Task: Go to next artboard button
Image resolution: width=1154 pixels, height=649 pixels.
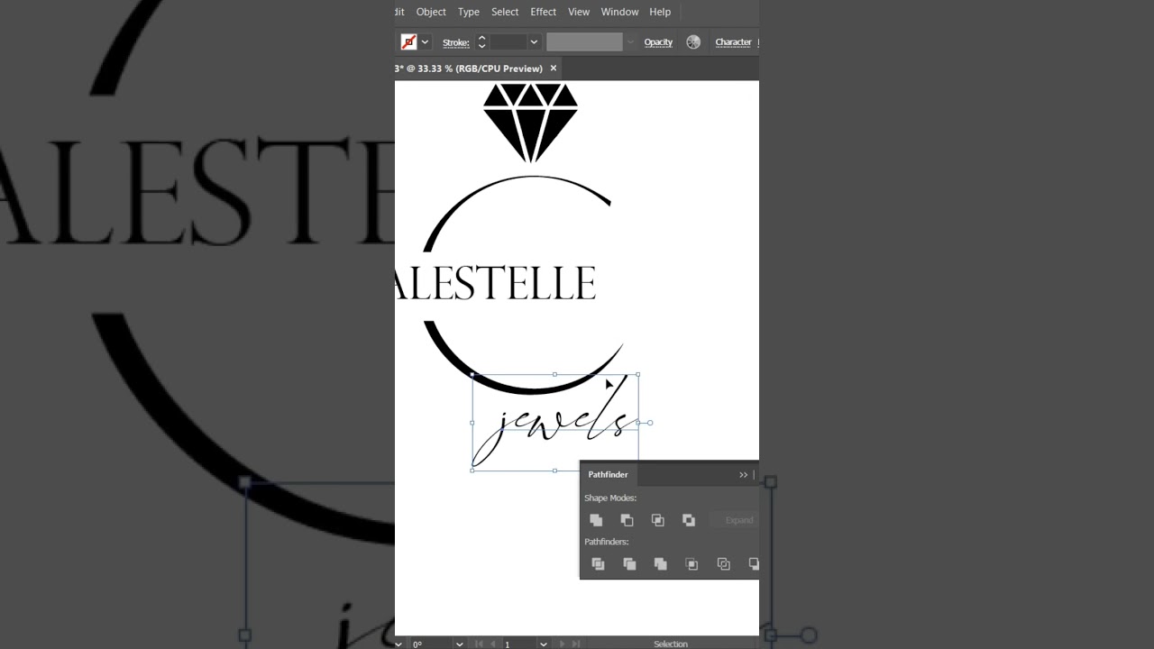Action: (x=563, y=644)
